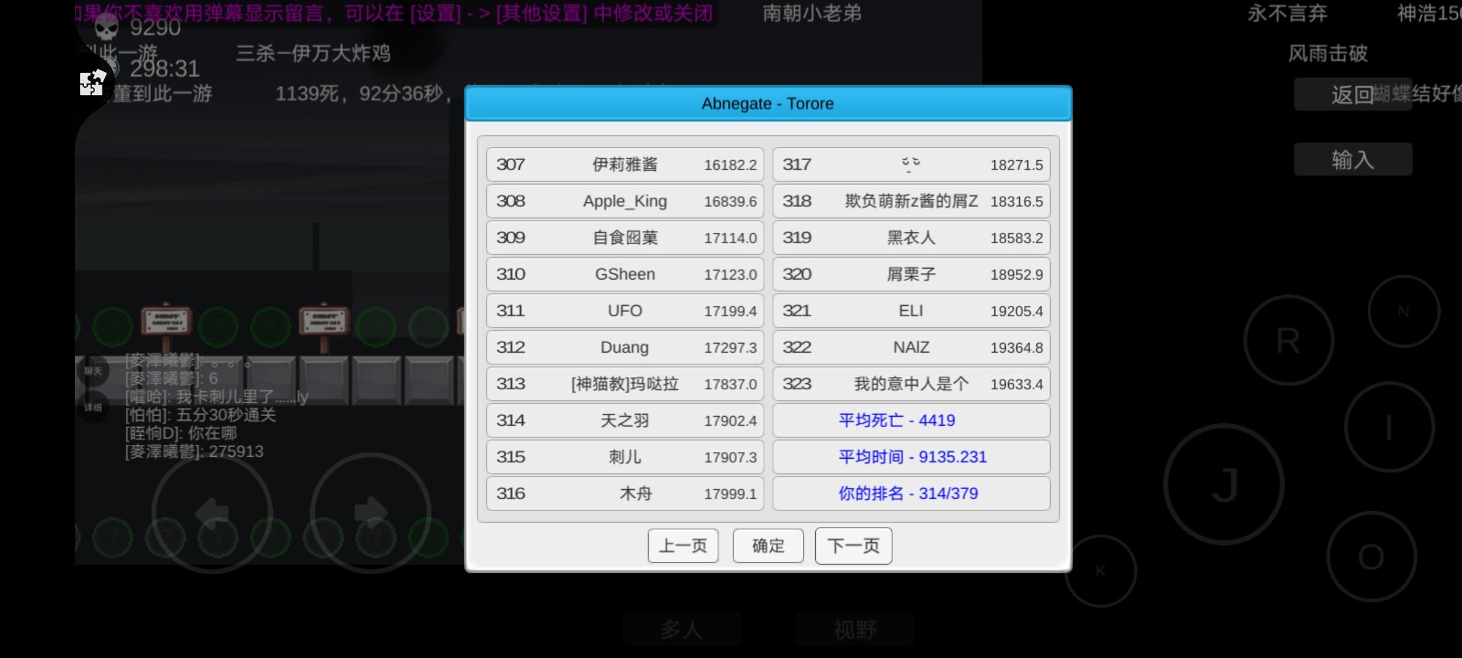Tap the J action button
1462x658 pixels.
click(1224, 485)
